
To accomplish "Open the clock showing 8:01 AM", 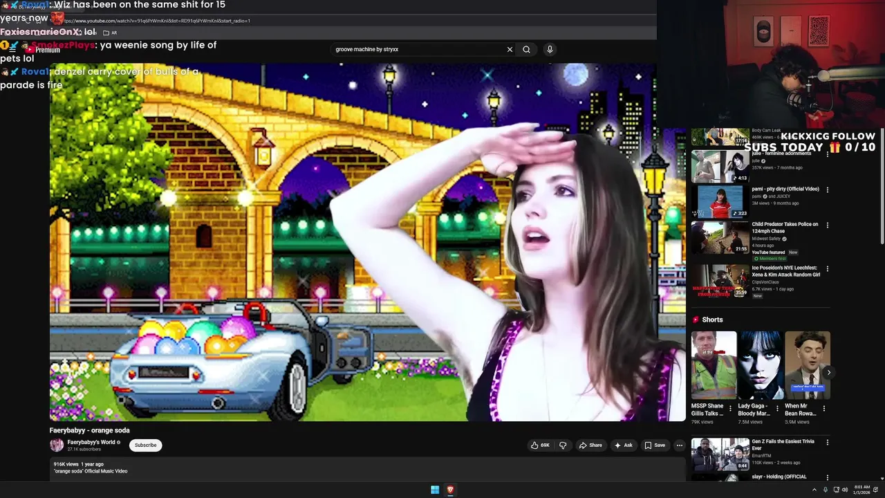I will [862, 490].
